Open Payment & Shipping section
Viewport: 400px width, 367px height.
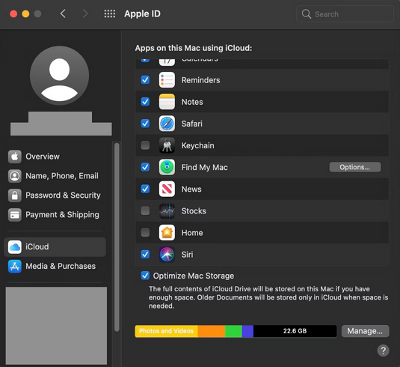tap(55, 215)
